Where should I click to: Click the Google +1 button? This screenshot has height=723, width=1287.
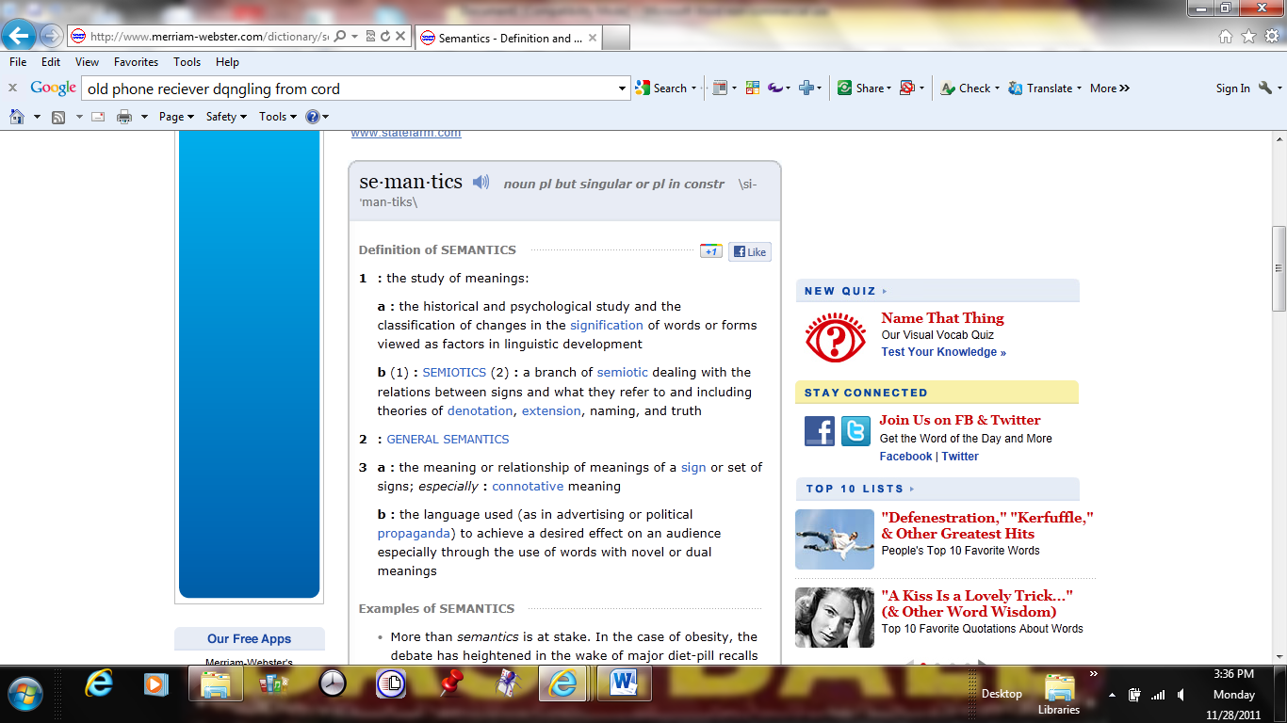click(710, 251)
